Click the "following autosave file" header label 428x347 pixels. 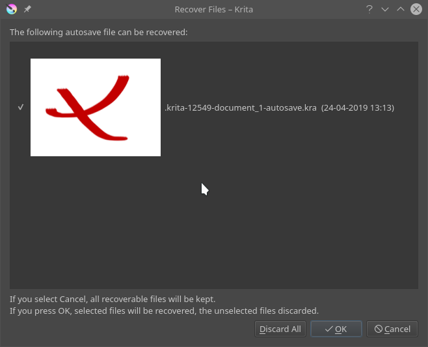click(98, 32)
